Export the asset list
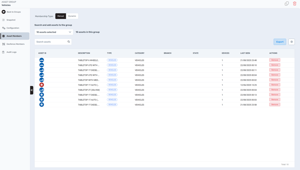The width and height of the screenshot is (300, 170). point(280,42)
